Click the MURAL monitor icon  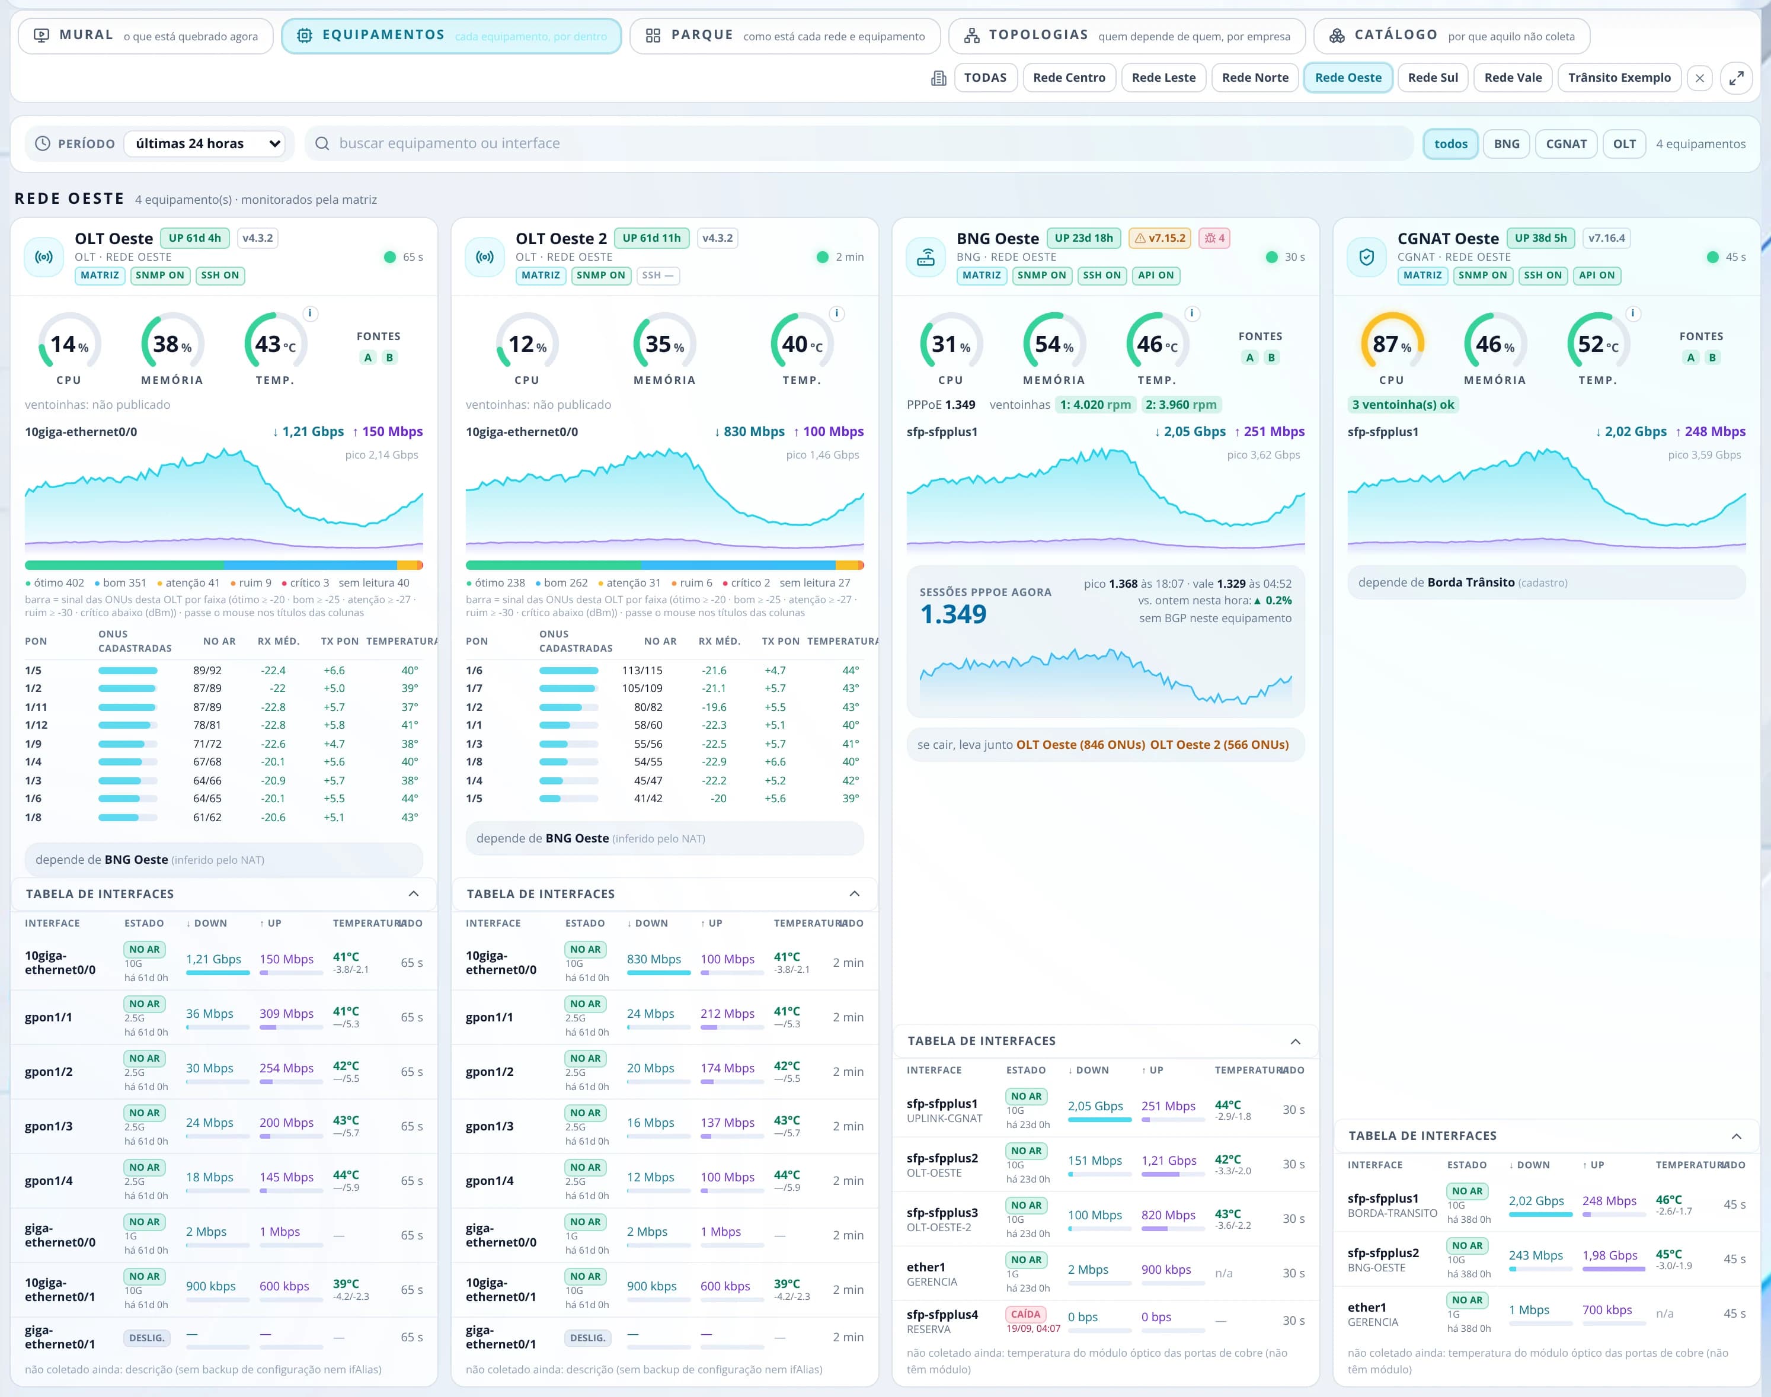[x=41, y=35]
